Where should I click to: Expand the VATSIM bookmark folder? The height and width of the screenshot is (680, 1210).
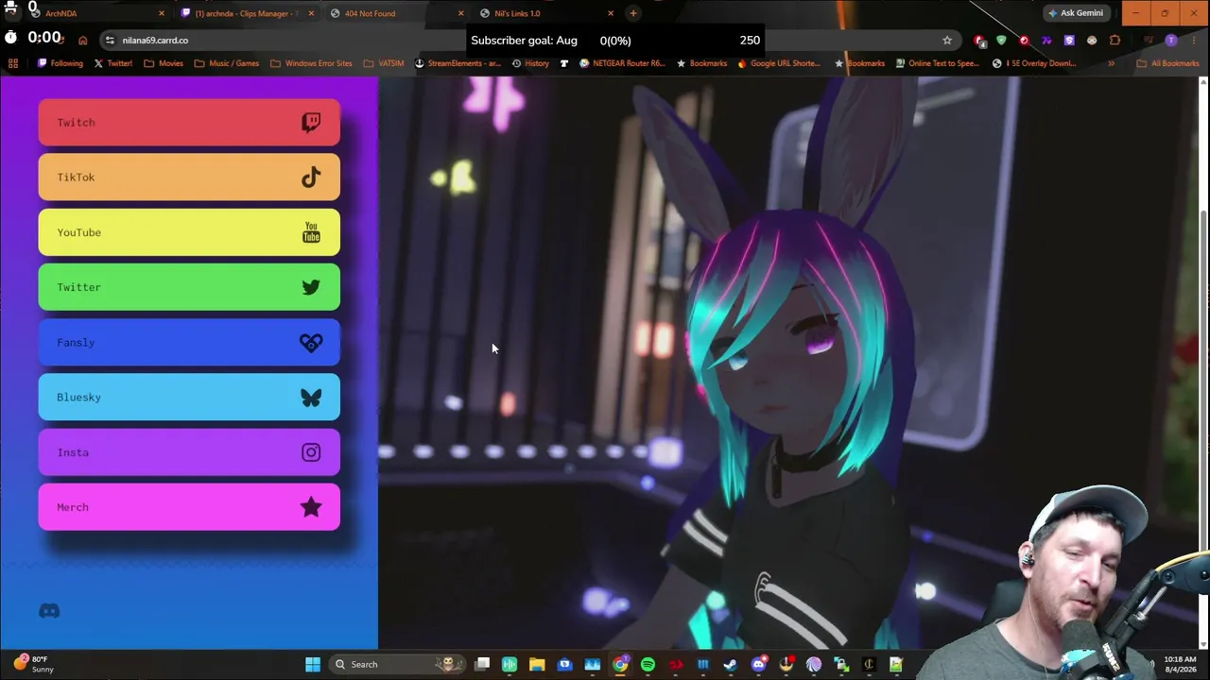click(384, 63)
